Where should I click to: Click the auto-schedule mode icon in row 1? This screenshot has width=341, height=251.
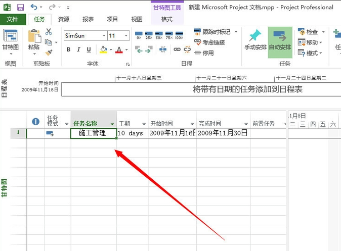click(x=50, y=133)
